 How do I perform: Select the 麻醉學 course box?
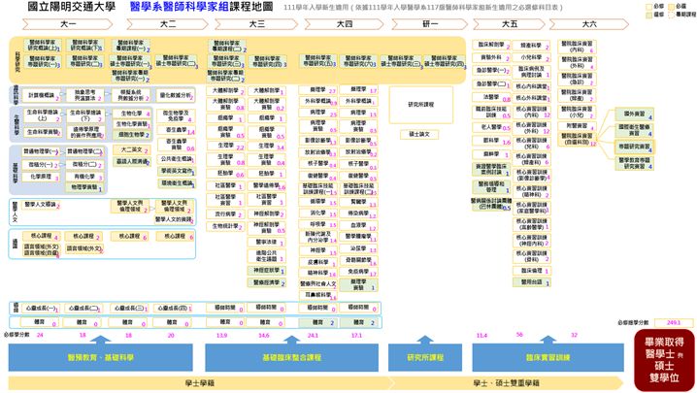click(x=491, y=154)
